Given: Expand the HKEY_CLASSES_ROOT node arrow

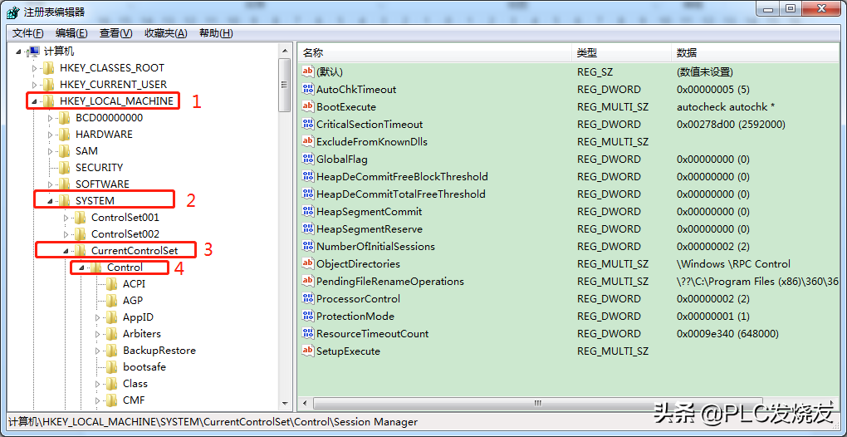Looking at the screenshot, I should 35,69.
